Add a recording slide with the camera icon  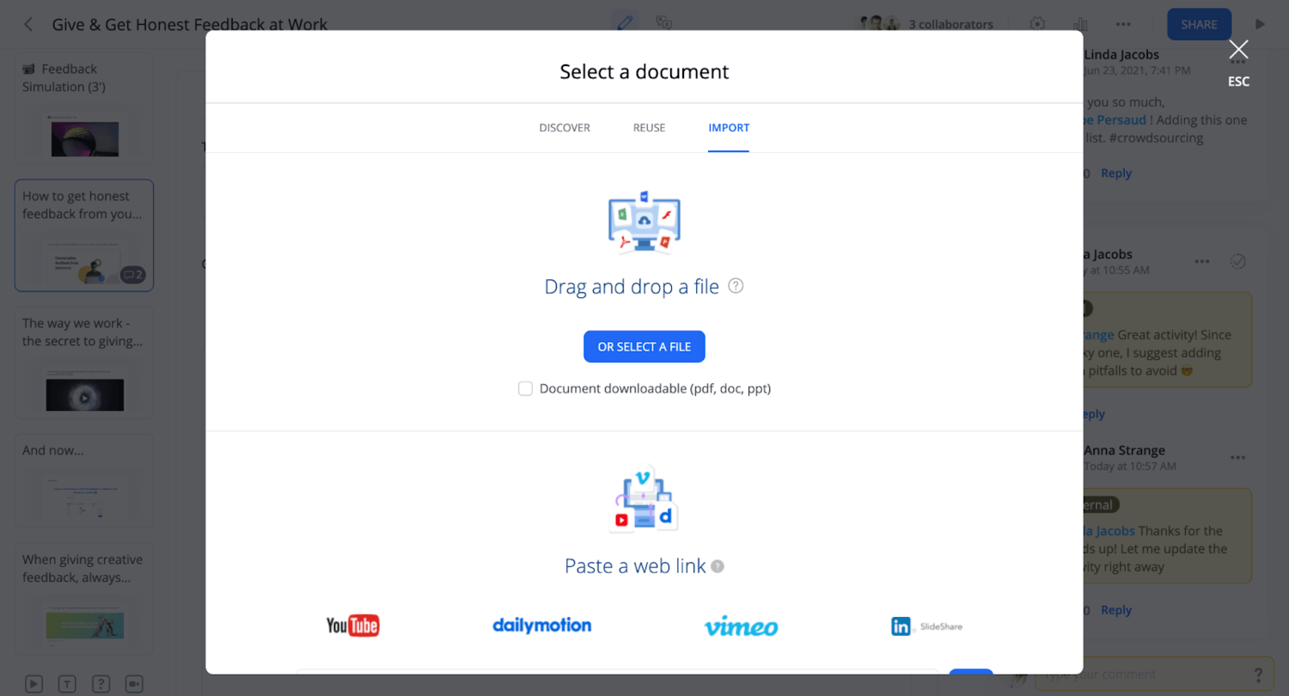134,683
